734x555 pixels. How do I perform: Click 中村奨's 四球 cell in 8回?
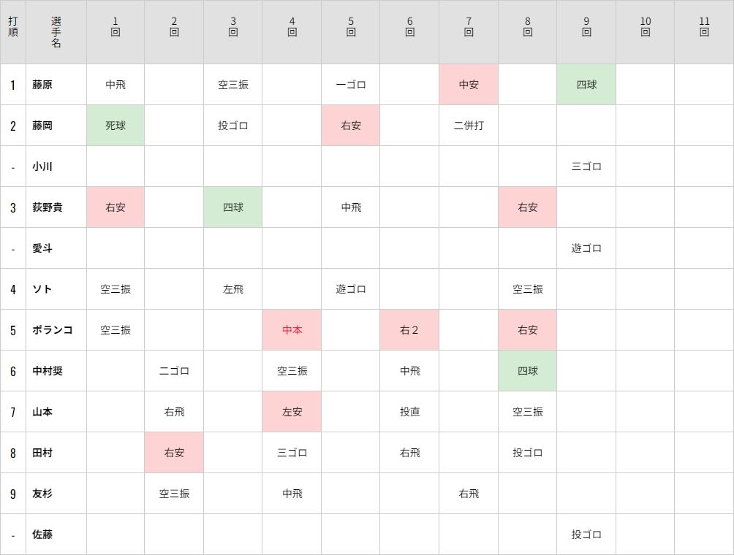tap(528, 371)
